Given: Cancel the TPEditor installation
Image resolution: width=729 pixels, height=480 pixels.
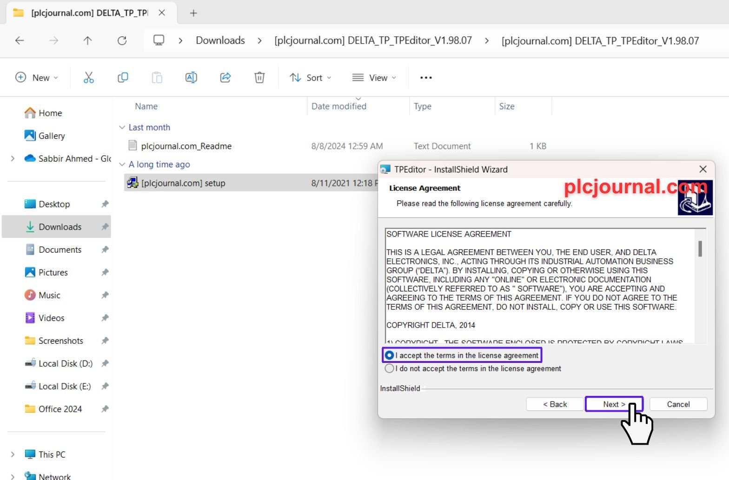Looking at the screenshot, I should 678,404.
